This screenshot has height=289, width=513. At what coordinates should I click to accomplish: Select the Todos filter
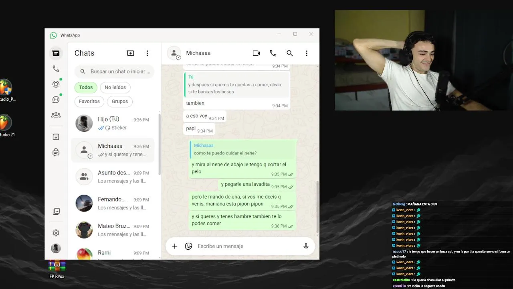[86, 87]
